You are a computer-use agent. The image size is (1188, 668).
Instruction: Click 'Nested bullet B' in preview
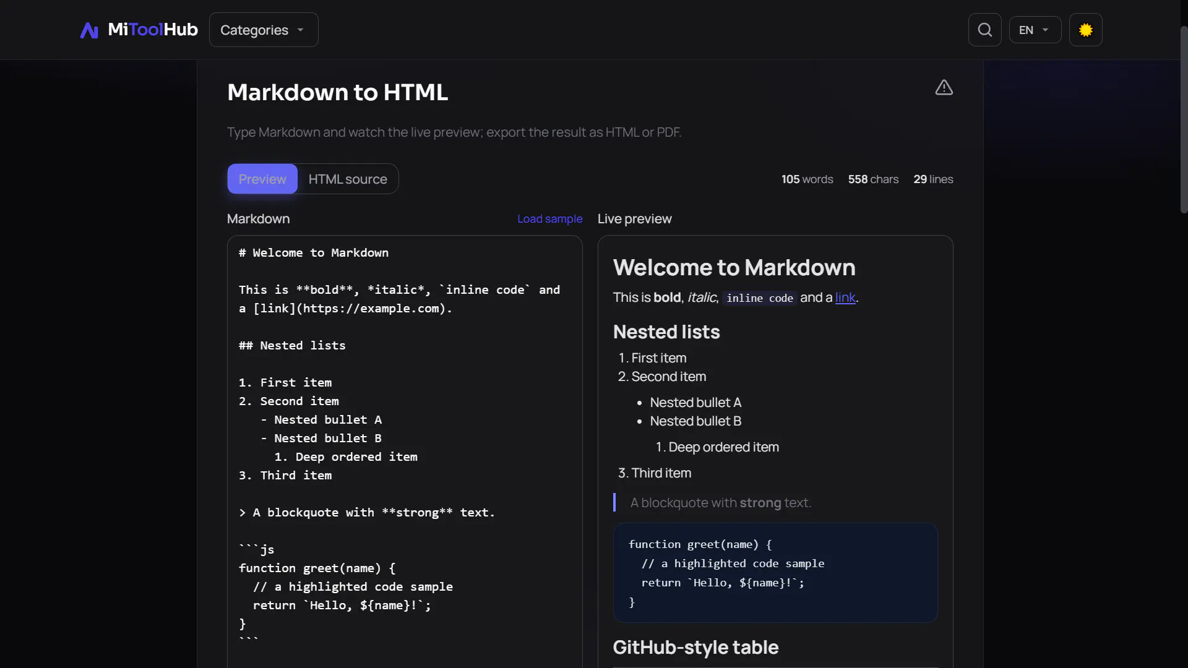(x=695, y=421)
